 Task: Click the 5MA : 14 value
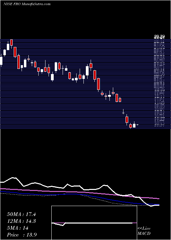tap(18, 228)
